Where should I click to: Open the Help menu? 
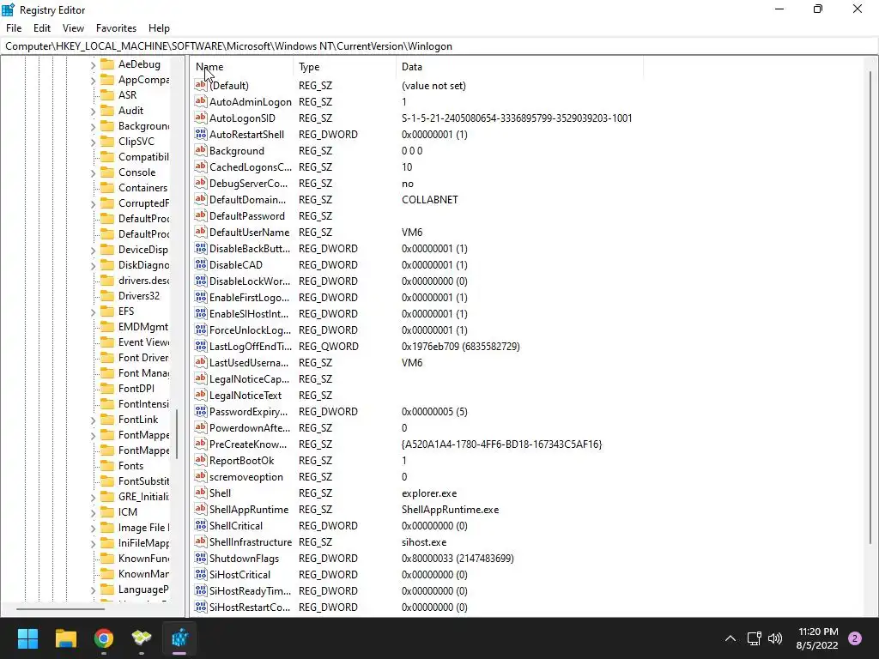pos(159,28)
